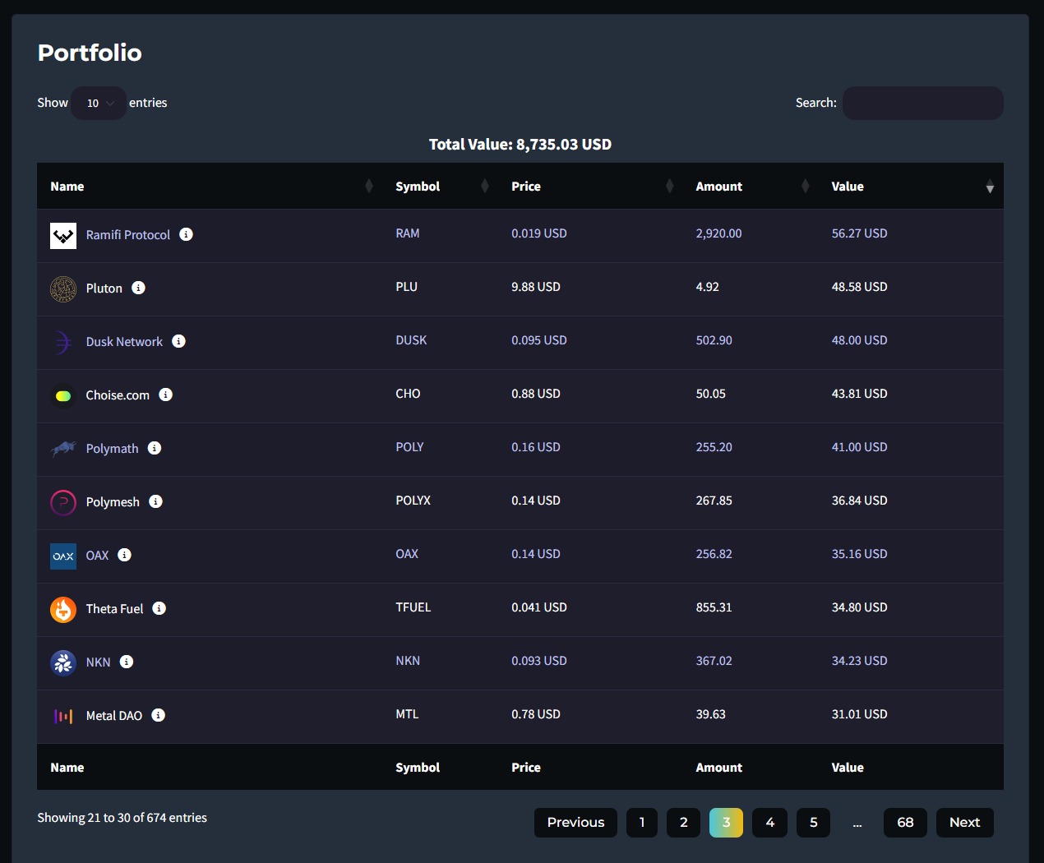Image resolution: width=1044 pixels, height=863 pixels.
Task: Click the Dusk Network logo icon
Action: tap(63, 343)
